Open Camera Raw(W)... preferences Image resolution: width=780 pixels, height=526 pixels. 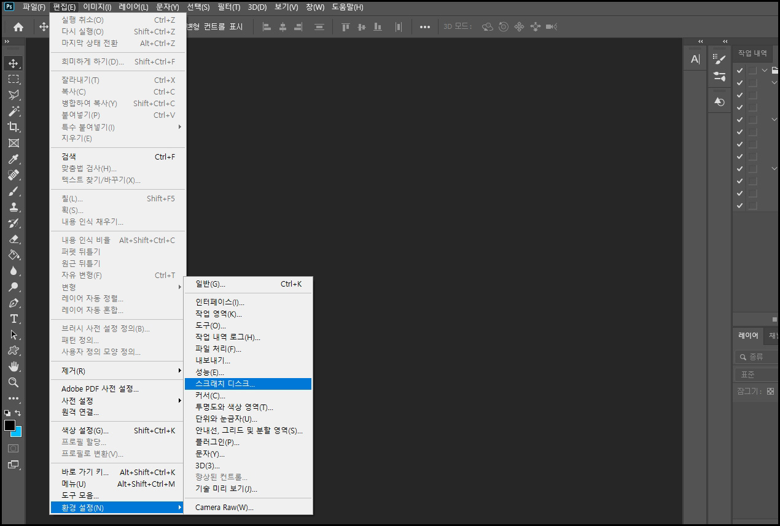[248, 507]
